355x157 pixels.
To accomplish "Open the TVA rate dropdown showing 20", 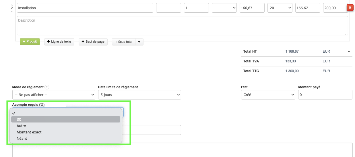I will pyautogui.click(x=280, y=8).
